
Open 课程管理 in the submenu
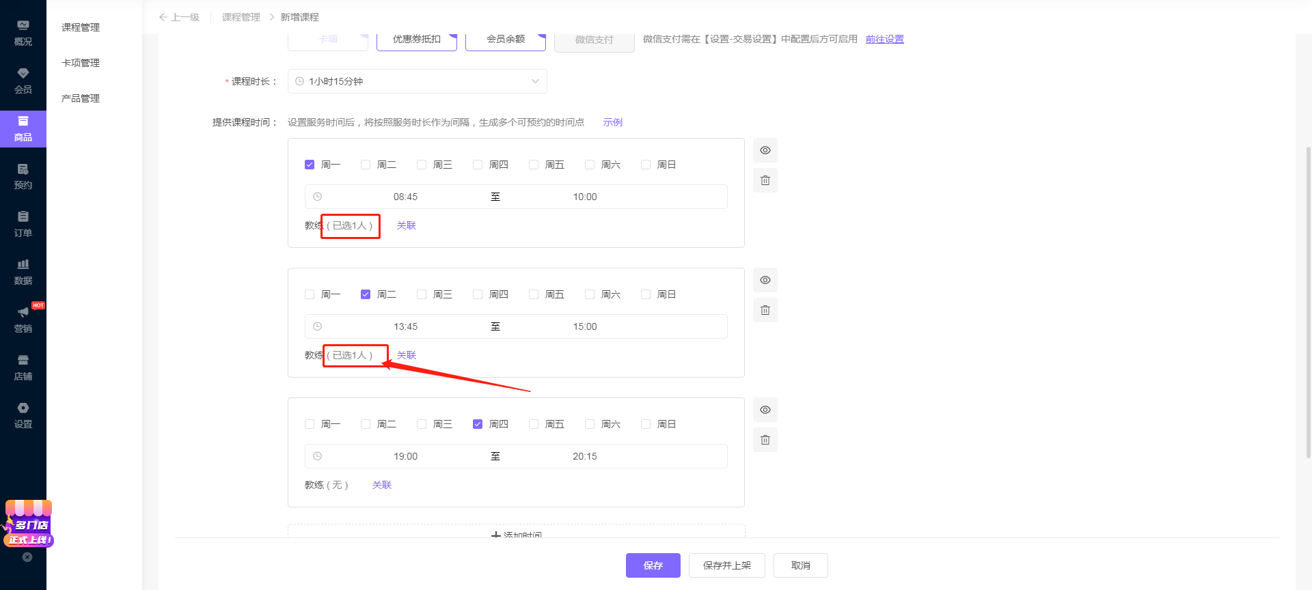pyautogui.click(x=81, y=27)
